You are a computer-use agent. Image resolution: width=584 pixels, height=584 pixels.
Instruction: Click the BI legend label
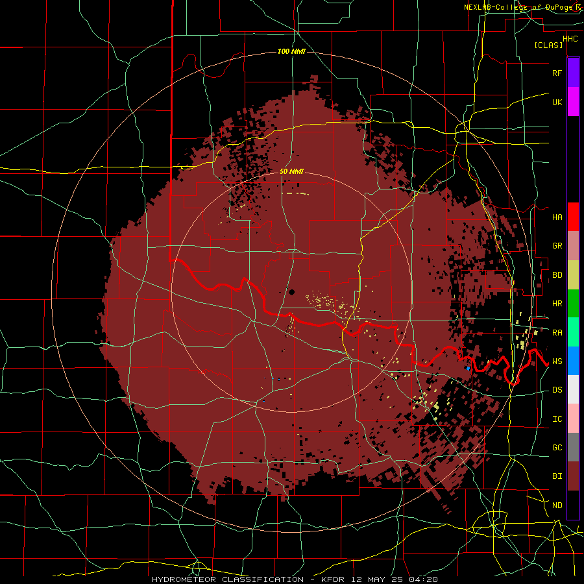point(557,476)
